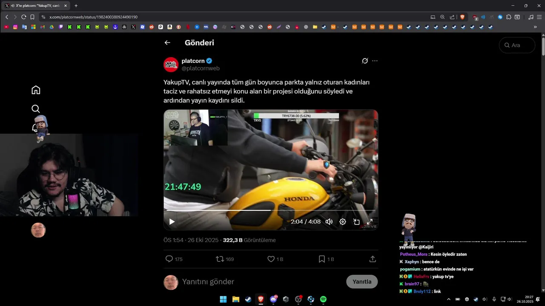
Task: Open the Gmail bookmark
Action: (x=43, y=27)
